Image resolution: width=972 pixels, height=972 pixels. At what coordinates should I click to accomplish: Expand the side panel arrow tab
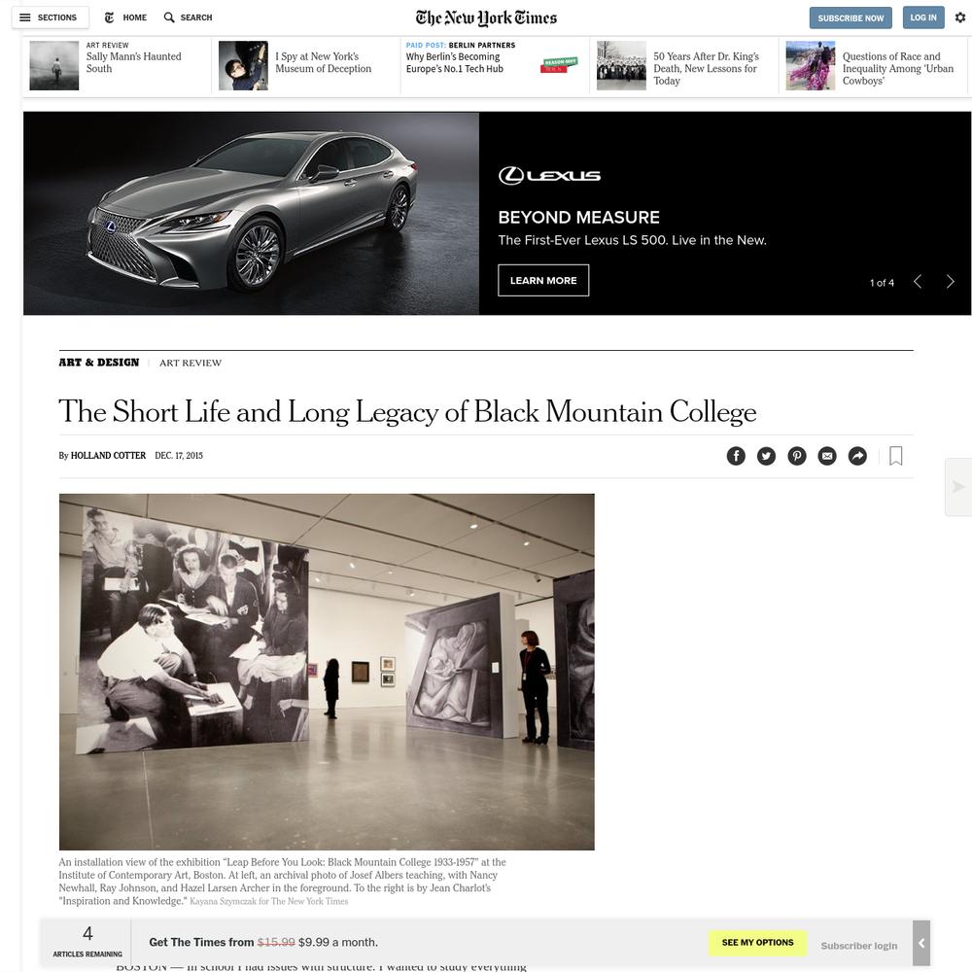coord(958,487)
